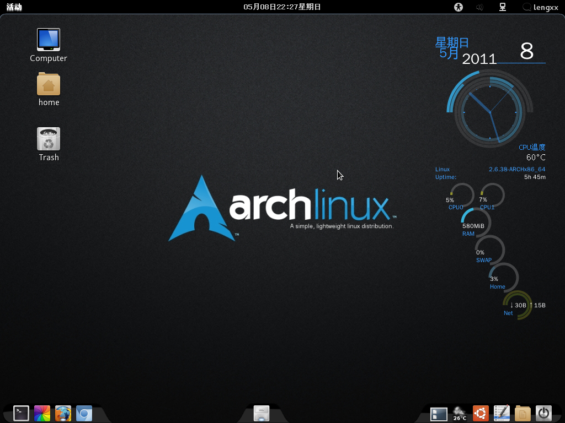The height and width of the screenshot is (423, 565).
Task: Open the 活动 Activities overview
Action: pos(14,7)
